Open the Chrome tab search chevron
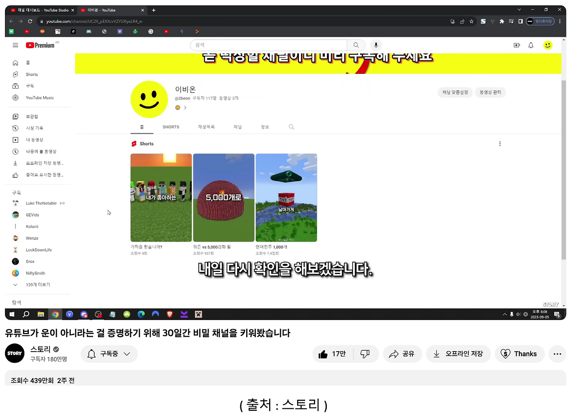Screen dimensions: 577x420 click(519, 10)
